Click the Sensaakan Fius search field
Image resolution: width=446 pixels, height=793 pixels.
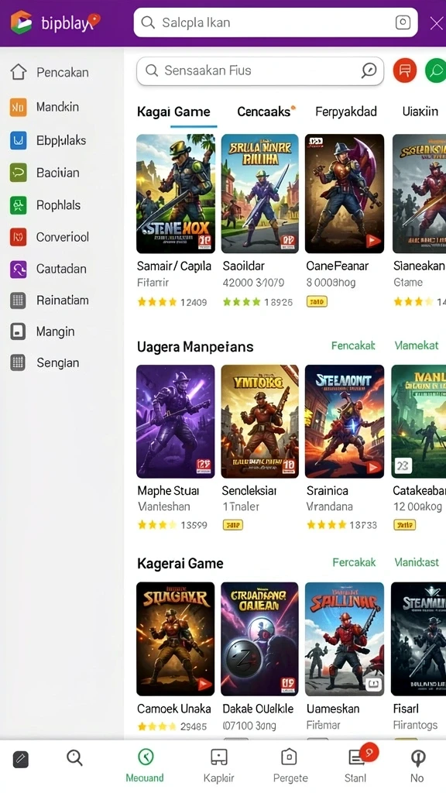coord(260,70)
